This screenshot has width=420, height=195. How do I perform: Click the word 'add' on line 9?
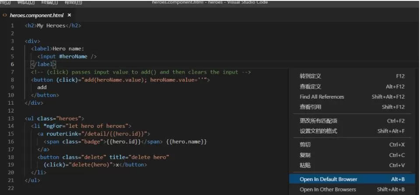(42, 87)
